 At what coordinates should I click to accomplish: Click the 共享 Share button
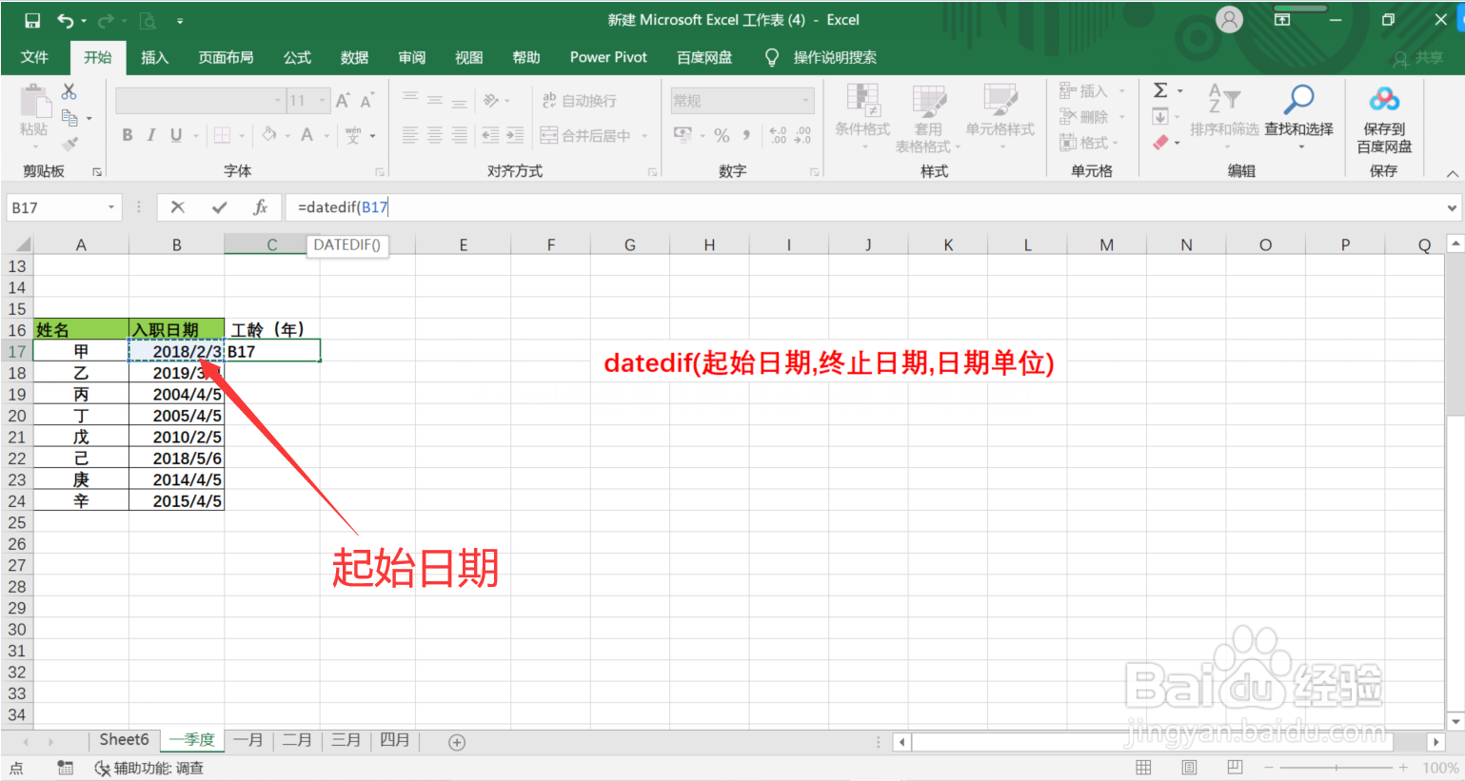(1418, 58)
